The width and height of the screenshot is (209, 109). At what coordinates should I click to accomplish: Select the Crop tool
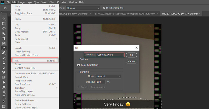[4, 38]
